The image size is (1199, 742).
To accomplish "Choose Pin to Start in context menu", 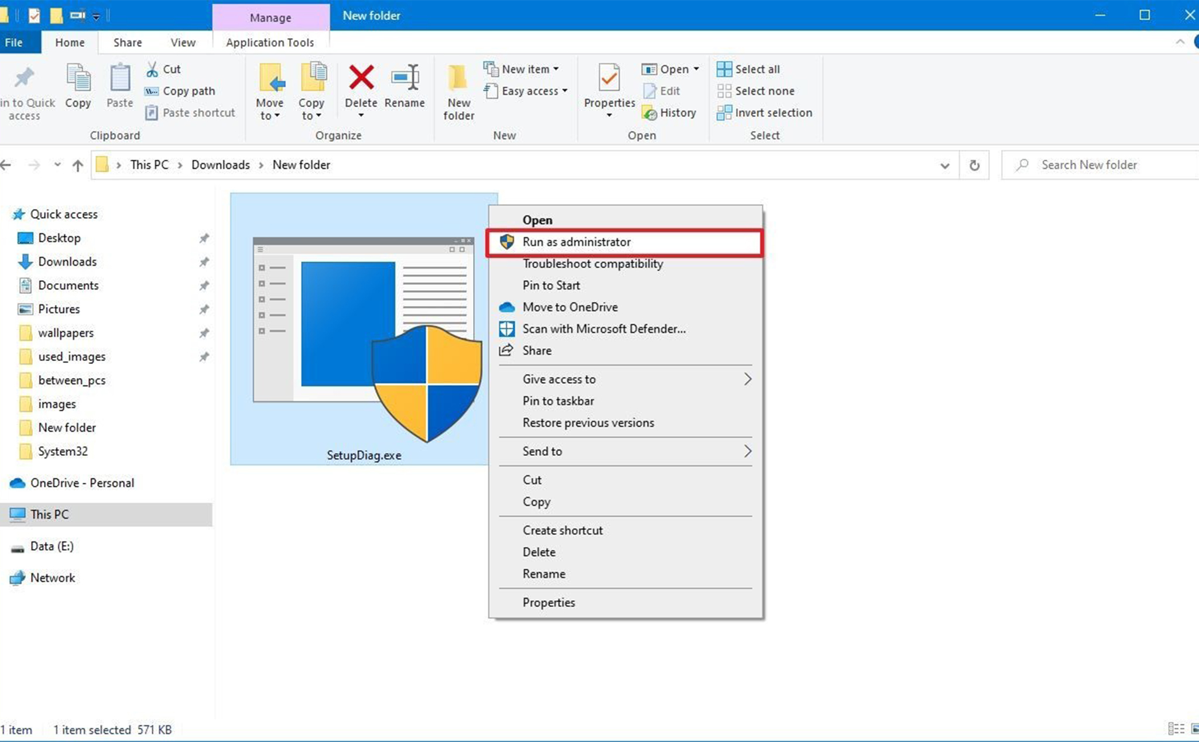I will point(551,286).
